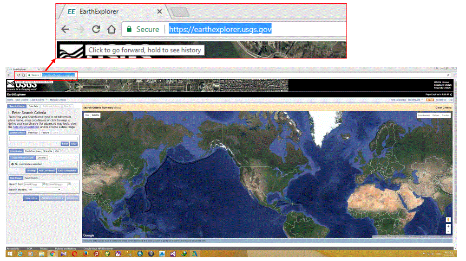Switch to the Data Sets tab
The width and height of the screenshot is (466, 261).
[33, 106]
